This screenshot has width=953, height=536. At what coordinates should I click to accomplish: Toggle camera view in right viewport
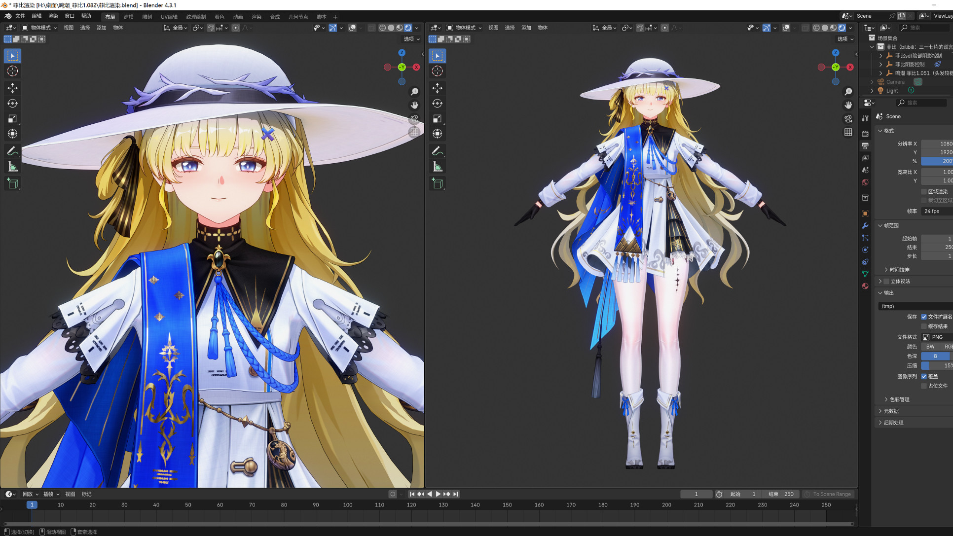coord(848,119)
